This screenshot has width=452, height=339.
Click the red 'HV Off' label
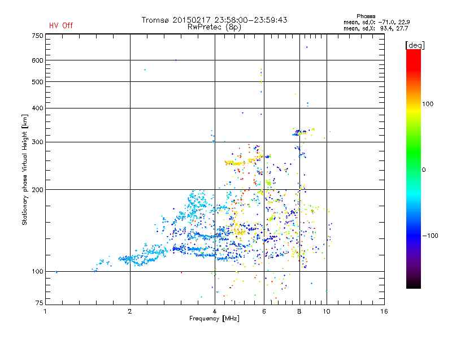(61, 25)
